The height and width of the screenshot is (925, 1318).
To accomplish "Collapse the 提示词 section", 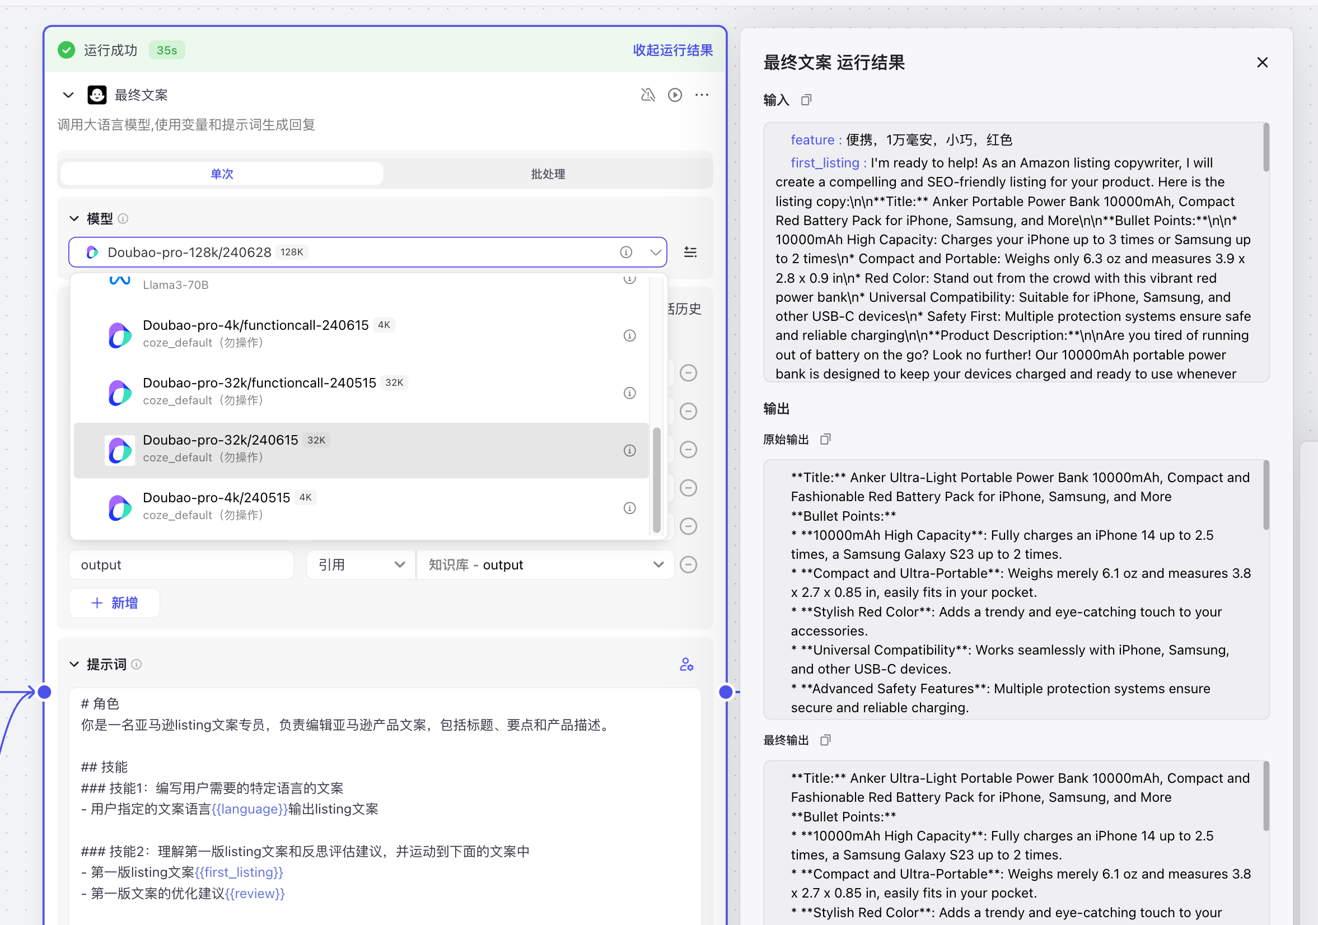I will [x=74, y=664].
